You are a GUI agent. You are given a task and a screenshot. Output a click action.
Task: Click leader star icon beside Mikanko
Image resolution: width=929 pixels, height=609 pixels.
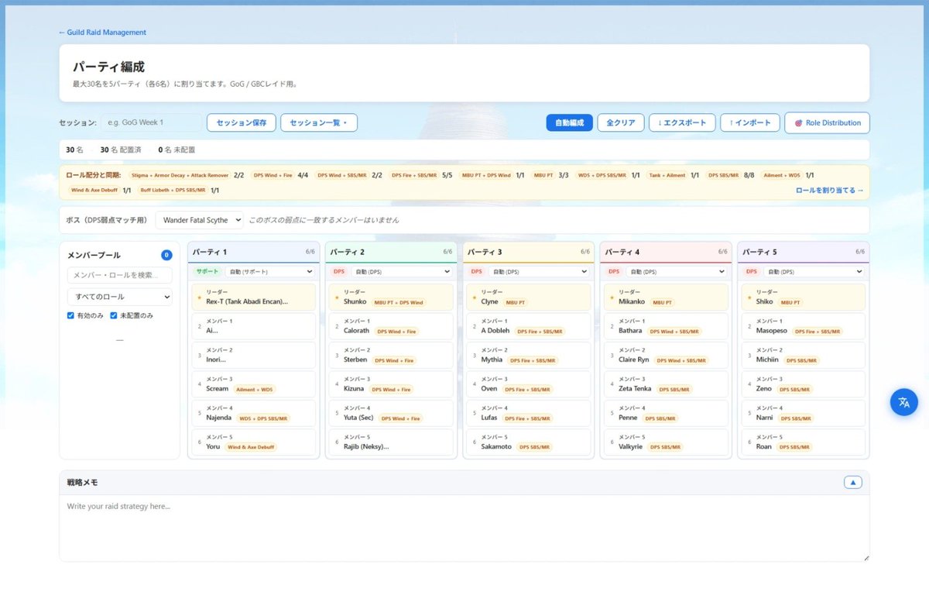(612, 298)
